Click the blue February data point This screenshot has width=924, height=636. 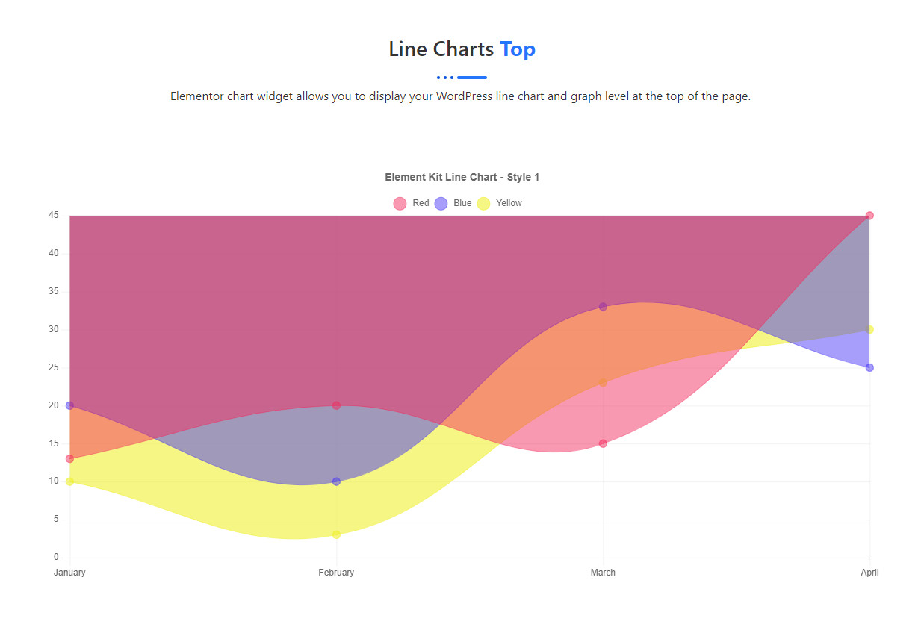(336, 481)
